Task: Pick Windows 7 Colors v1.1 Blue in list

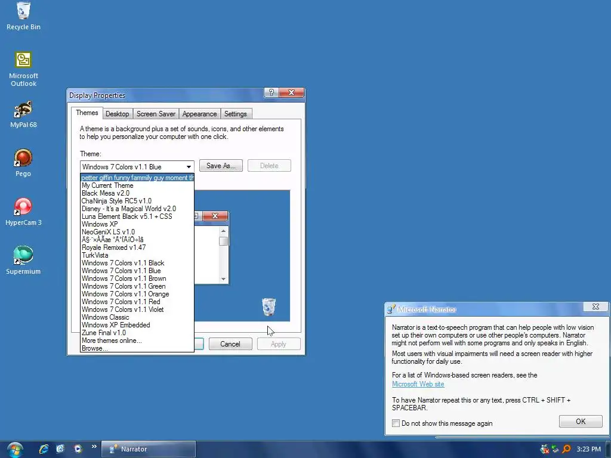Action: pyautogui.click(x=137, y=271)
